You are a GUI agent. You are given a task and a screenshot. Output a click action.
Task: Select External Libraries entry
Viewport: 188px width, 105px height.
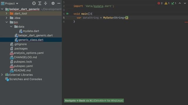(x=21, y=75)
